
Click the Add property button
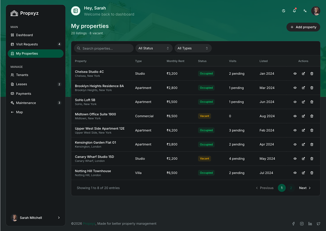(x=303, y=27)
